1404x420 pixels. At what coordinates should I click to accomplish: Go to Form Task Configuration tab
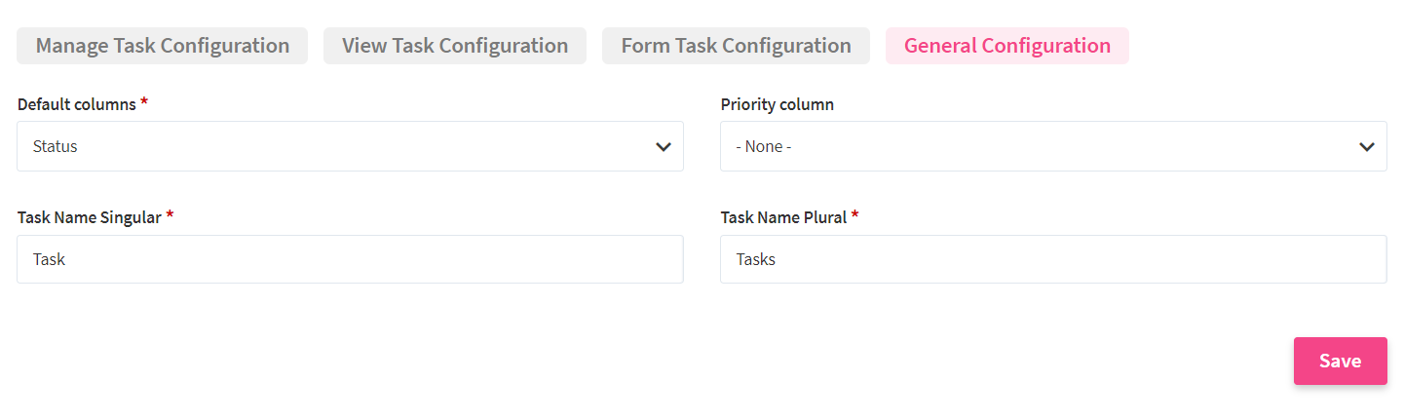(736, 46)
